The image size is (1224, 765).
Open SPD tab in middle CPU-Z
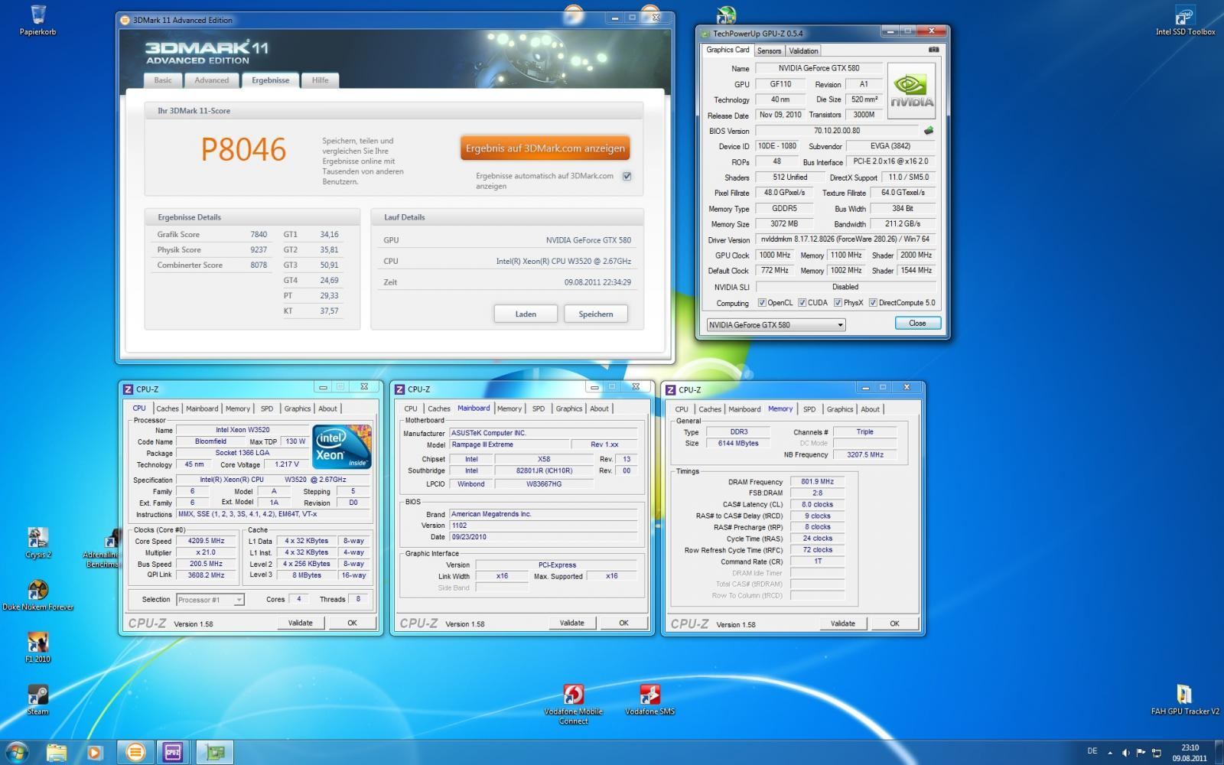point(539,409)
